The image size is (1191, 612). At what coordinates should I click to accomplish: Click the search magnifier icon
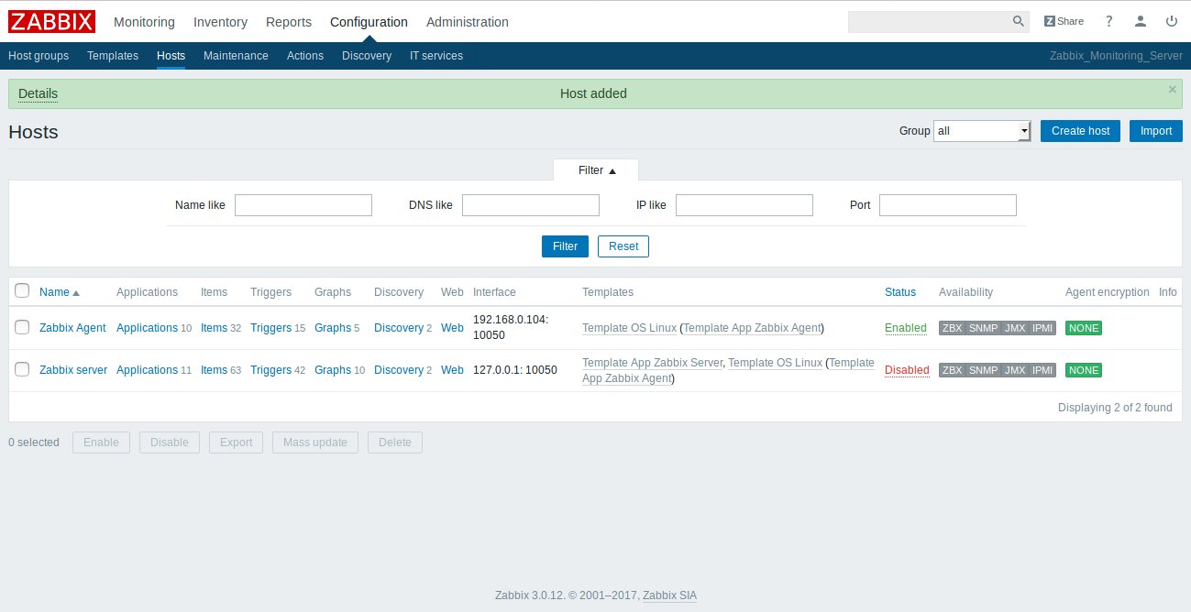click(x=1017, y=20)
